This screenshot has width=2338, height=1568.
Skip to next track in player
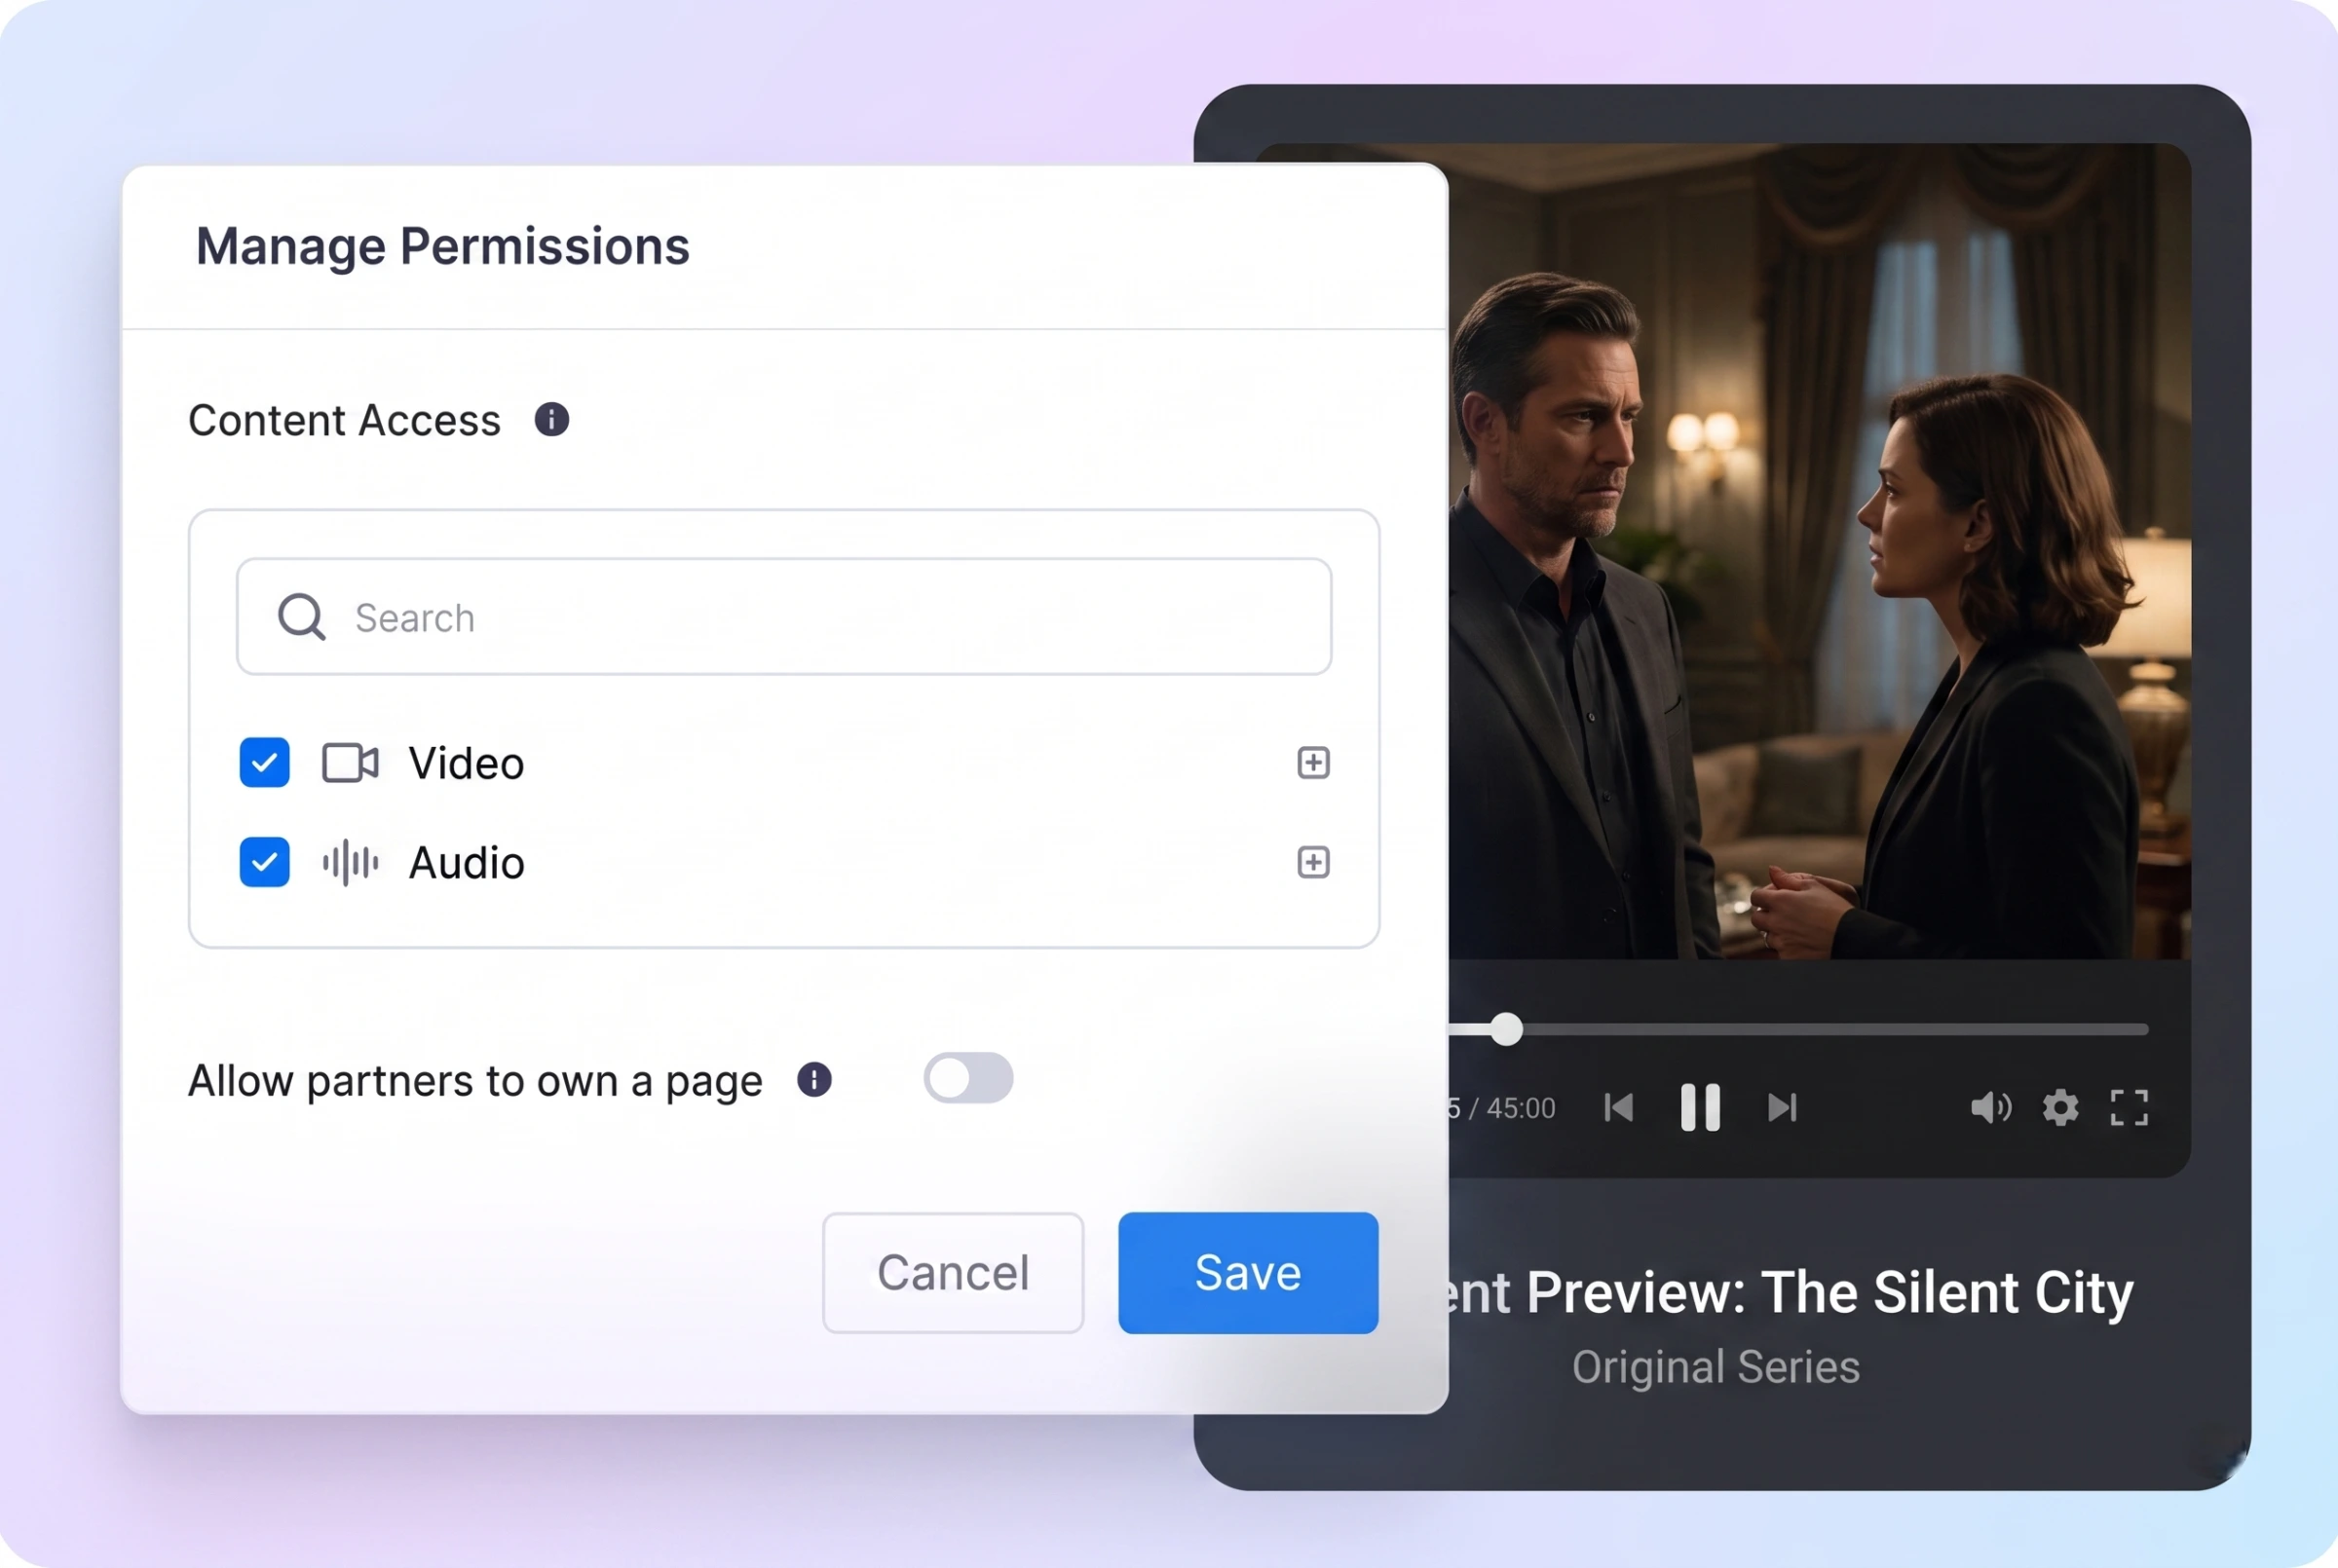1782,1108
